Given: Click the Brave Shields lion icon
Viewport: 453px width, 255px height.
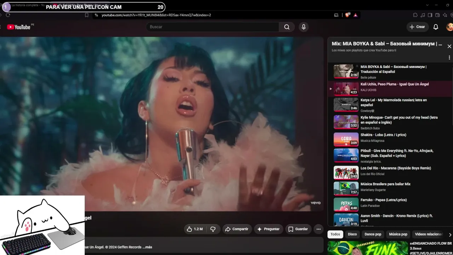Looking at the screenshot, I should [x=347, y=15].
